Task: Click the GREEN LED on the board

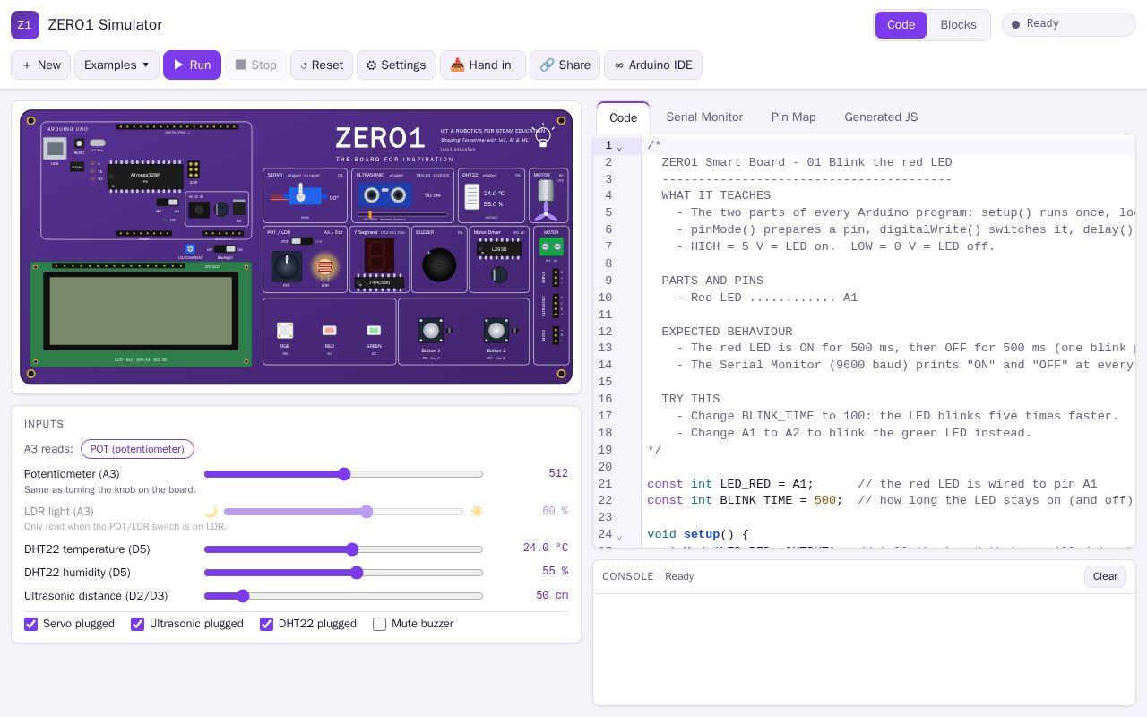Action: [x=374, y=331]
